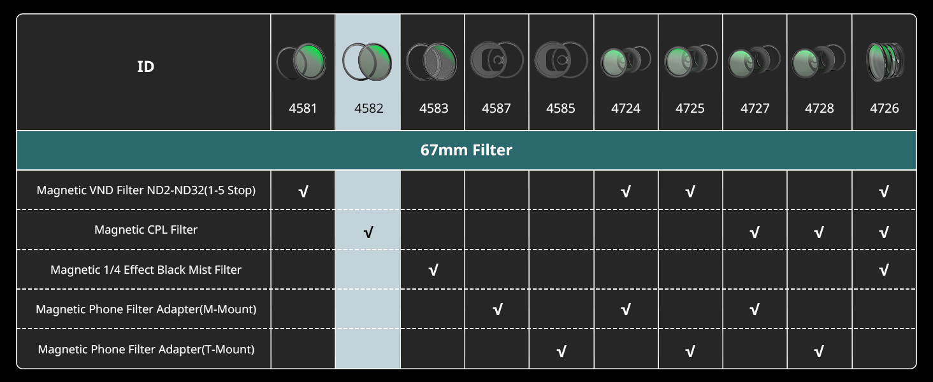Screen dimensions: 933x382
Task: Click the VND checkmark under 4581
Action: [x=303, y=192]
